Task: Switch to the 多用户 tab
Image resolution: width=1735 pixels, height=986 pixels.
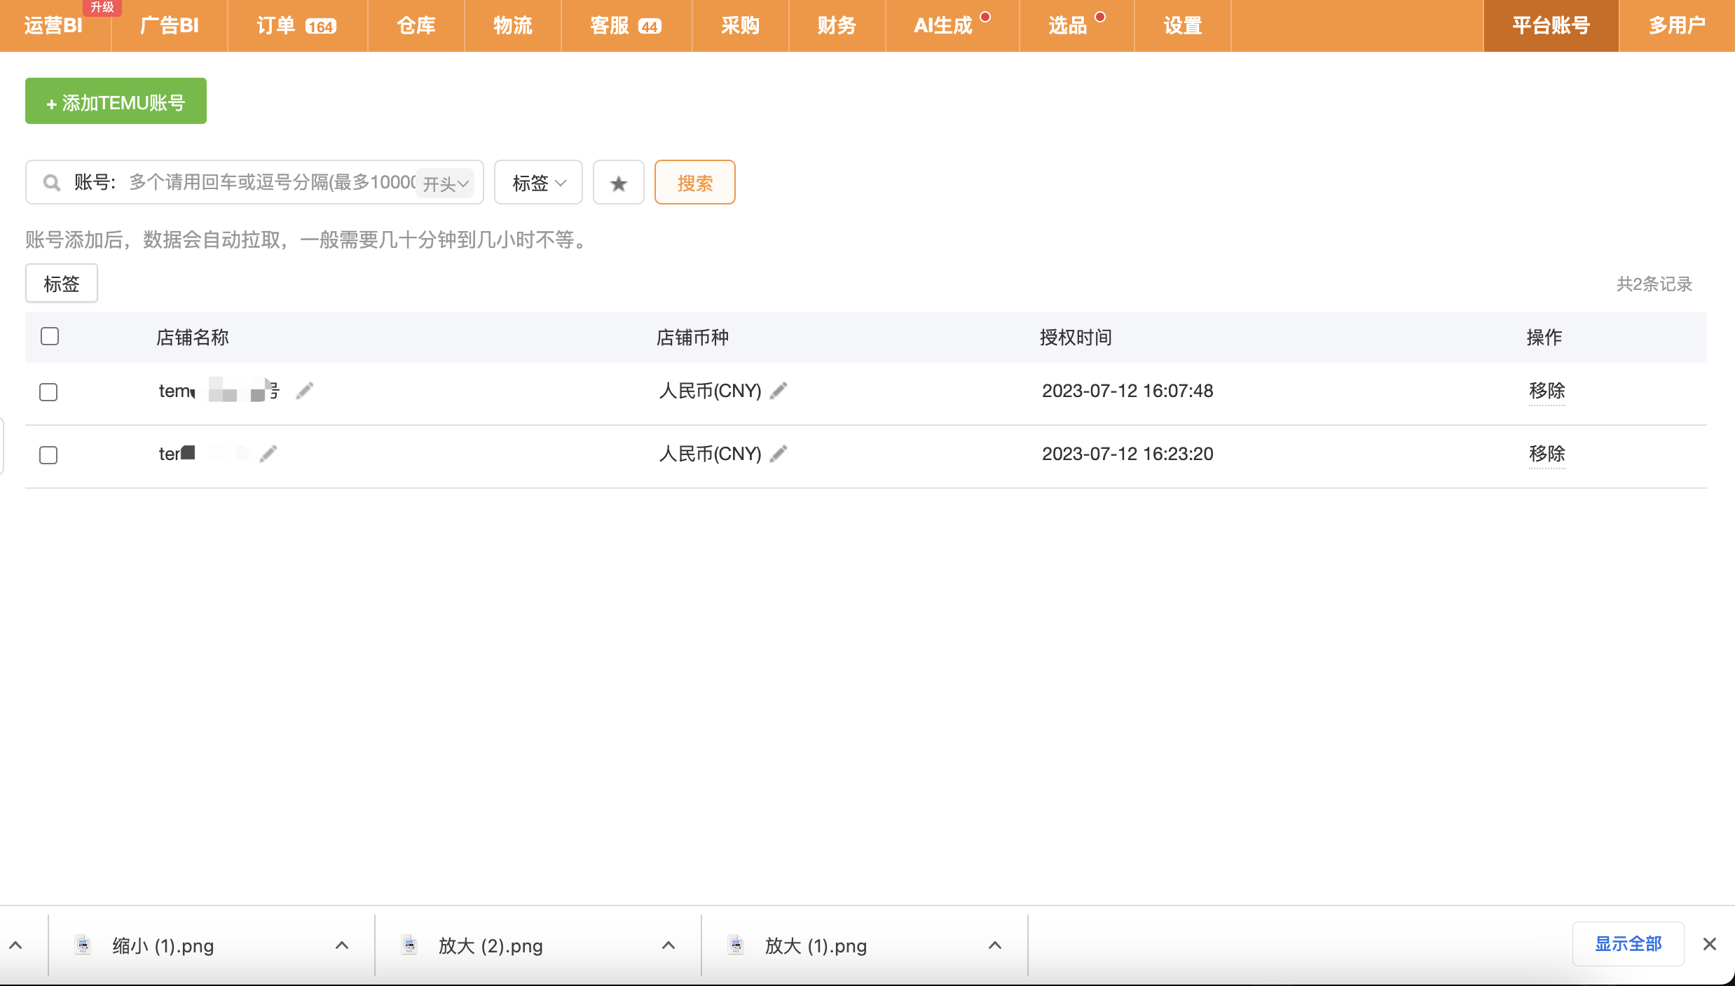Action: (x=1676, y=26)
